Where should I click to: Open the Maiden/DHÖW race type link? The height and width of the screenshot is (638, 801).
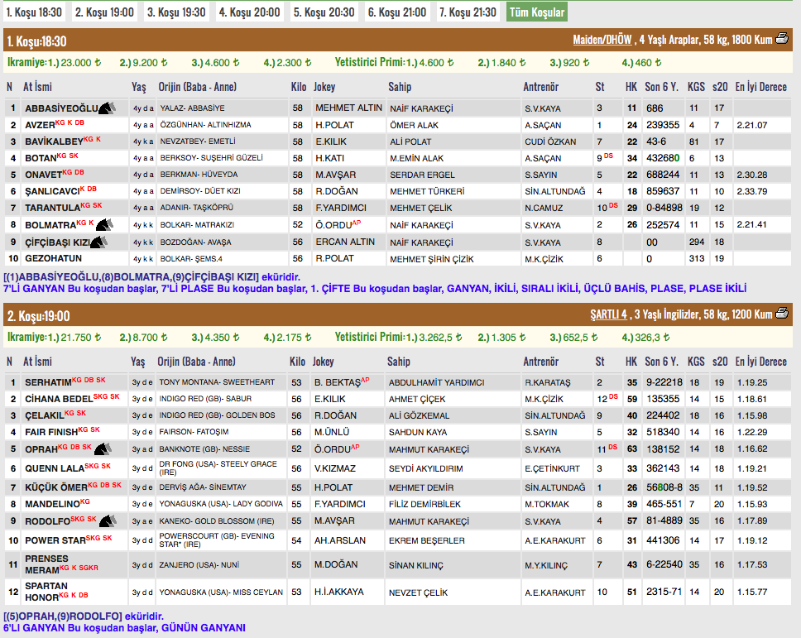602,40
